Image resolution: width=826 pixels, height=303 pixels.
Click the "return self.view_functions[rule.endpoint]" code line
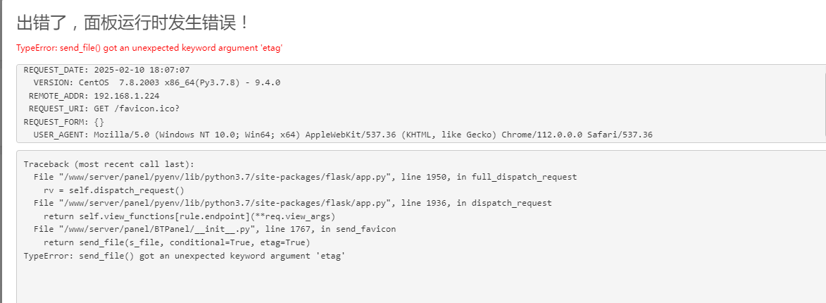[189, 216]
